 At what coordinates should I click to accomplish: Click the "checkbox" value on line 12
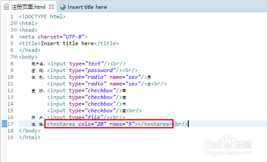point(101,90)
